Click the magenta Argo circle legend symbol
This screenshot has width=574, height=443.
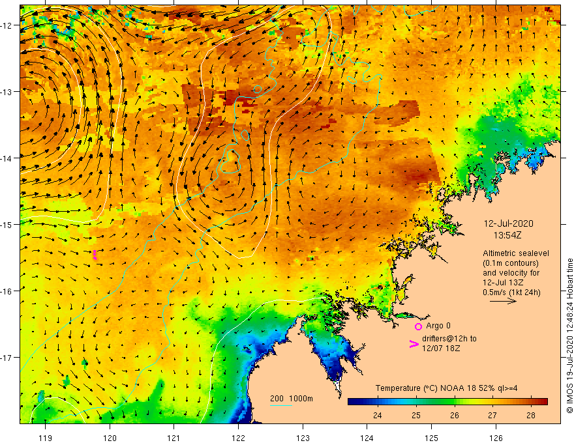pos(418,326)
